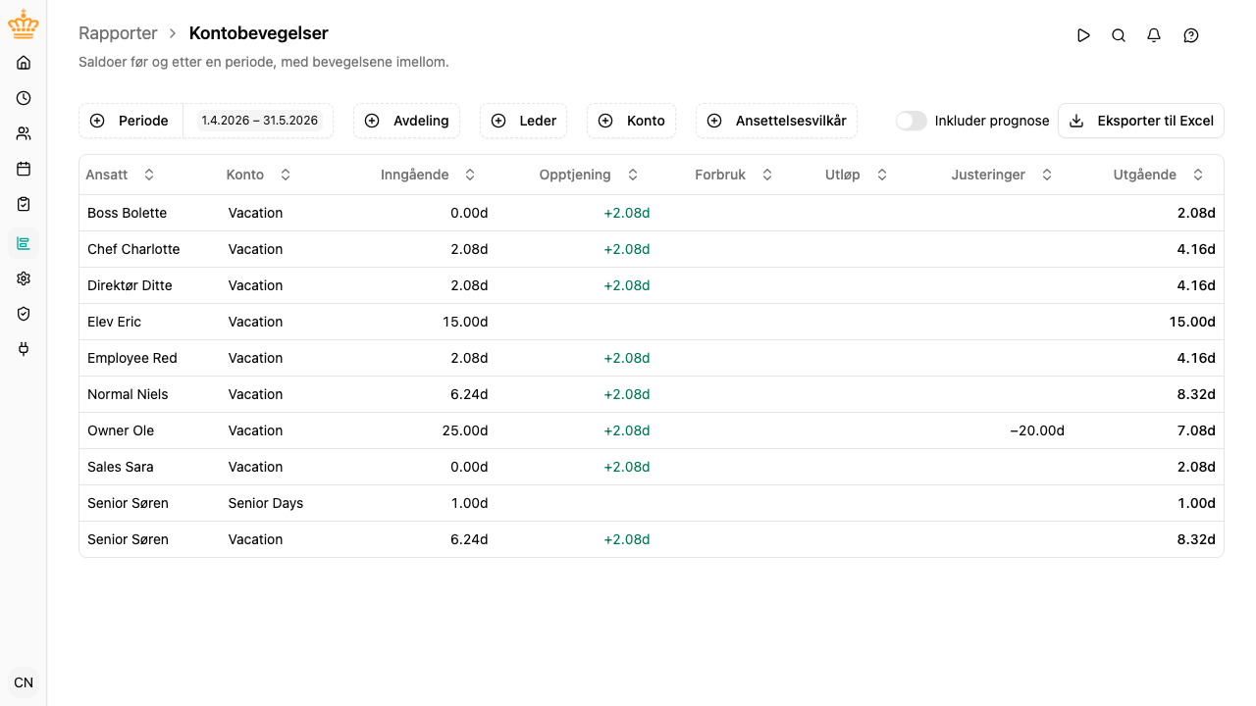
Task: Click Eksporter til Excel button
Action: [1141, 121]
